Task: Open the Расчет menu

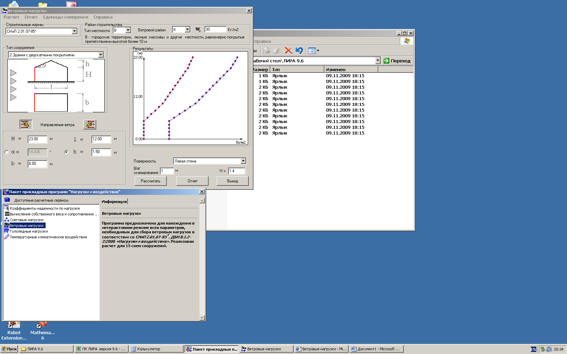Action: pyautogui.click(x=11, y=17)
